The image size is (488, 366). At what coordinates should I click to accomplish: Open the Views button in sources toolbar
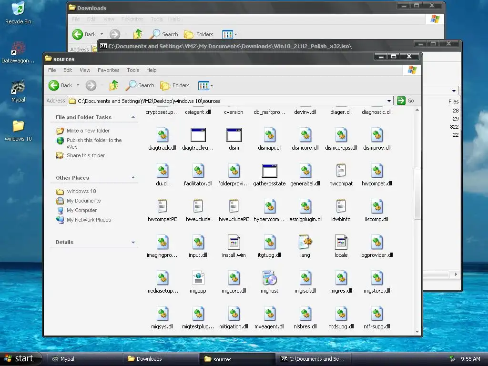(203, 85)
